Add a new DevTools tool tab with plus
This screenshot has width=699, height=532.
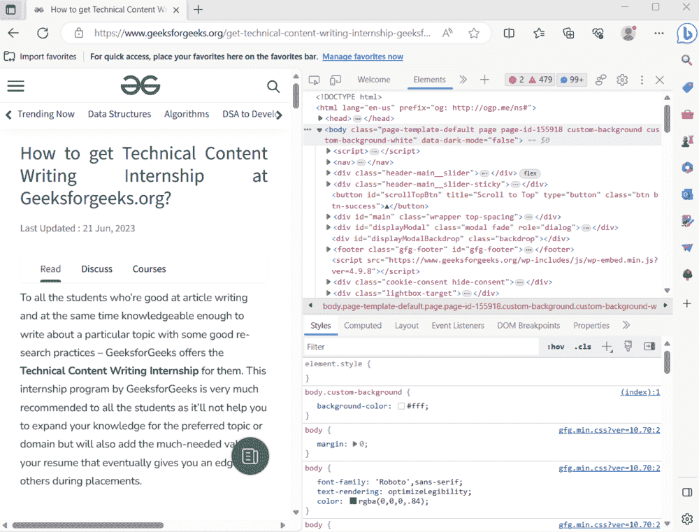pos(484,80)
